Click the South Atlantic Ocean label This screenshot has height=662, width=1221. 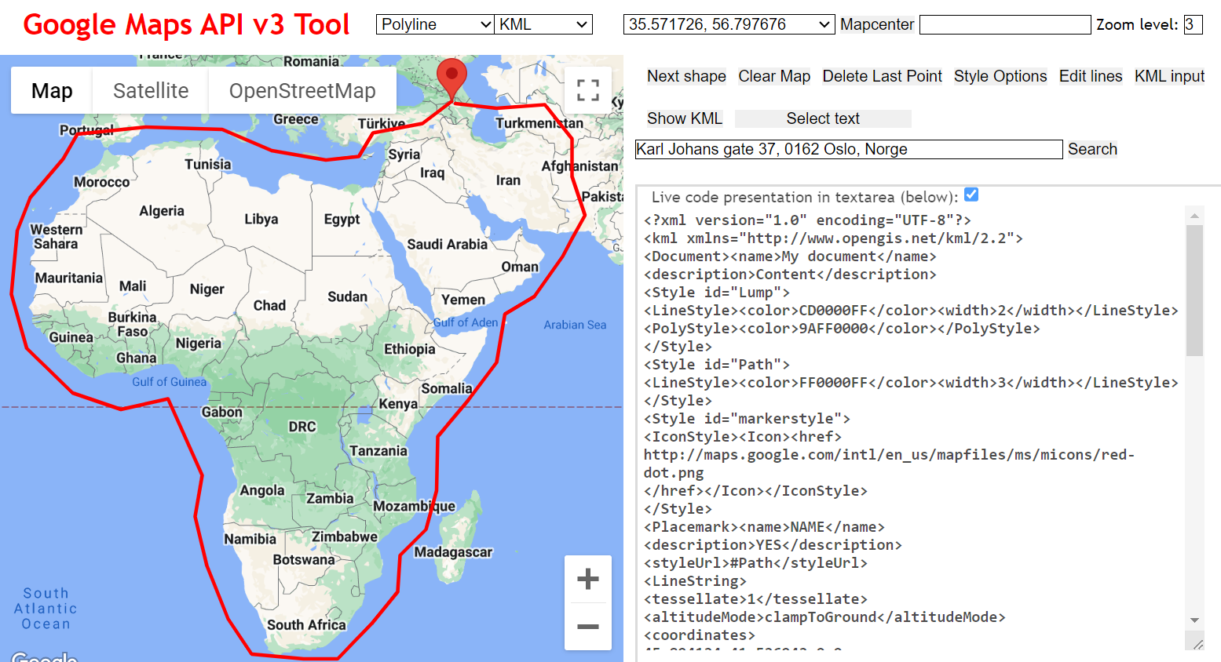[x=46, y=609]
